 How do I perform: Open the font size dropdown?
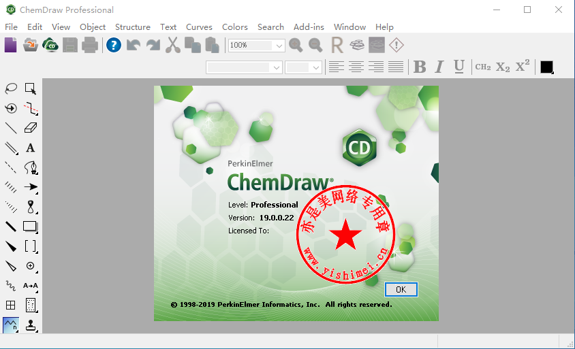[x=316, y=68]
